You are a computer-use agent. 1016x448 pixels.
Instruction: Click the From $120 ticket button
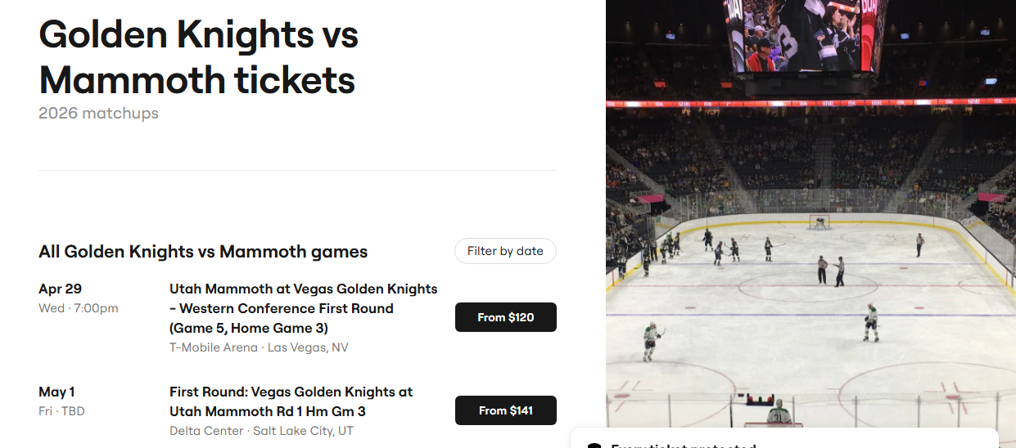tap(505, 317)
